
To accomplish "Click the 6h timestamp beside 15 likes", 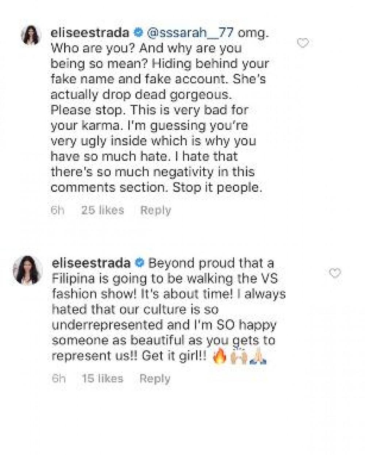I will click(59, 379).
